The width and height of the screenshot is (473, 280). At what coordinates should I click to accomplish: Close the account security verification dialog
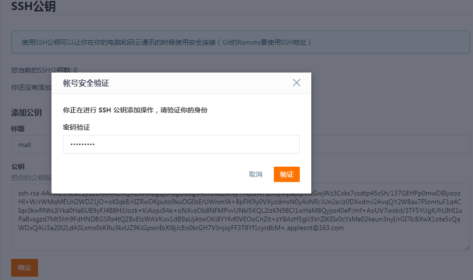point(296,83)
